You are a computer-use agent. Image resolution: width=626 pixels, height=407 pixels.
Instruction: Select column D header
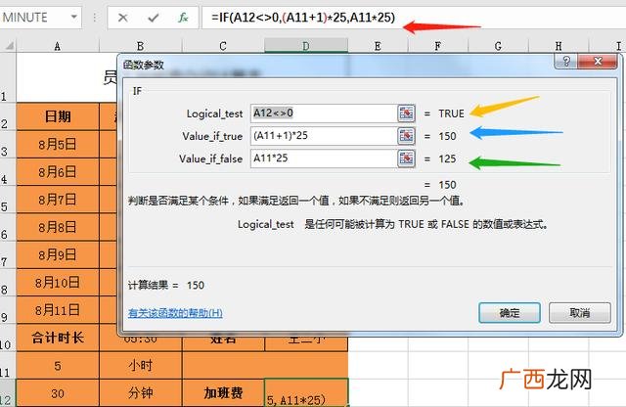[306, 46]
